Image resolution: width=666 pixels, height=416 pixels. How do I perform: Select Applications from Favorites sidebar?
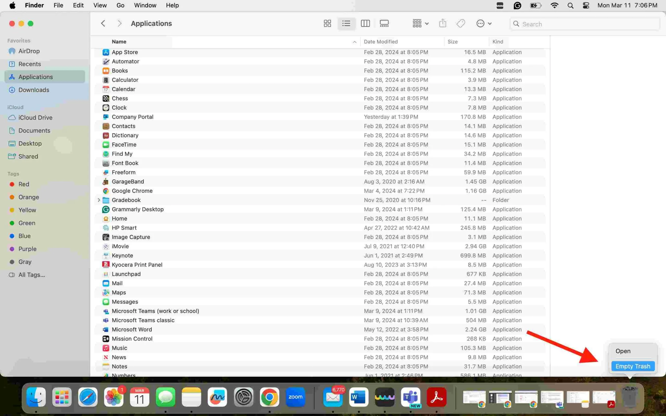pos(35,77)
